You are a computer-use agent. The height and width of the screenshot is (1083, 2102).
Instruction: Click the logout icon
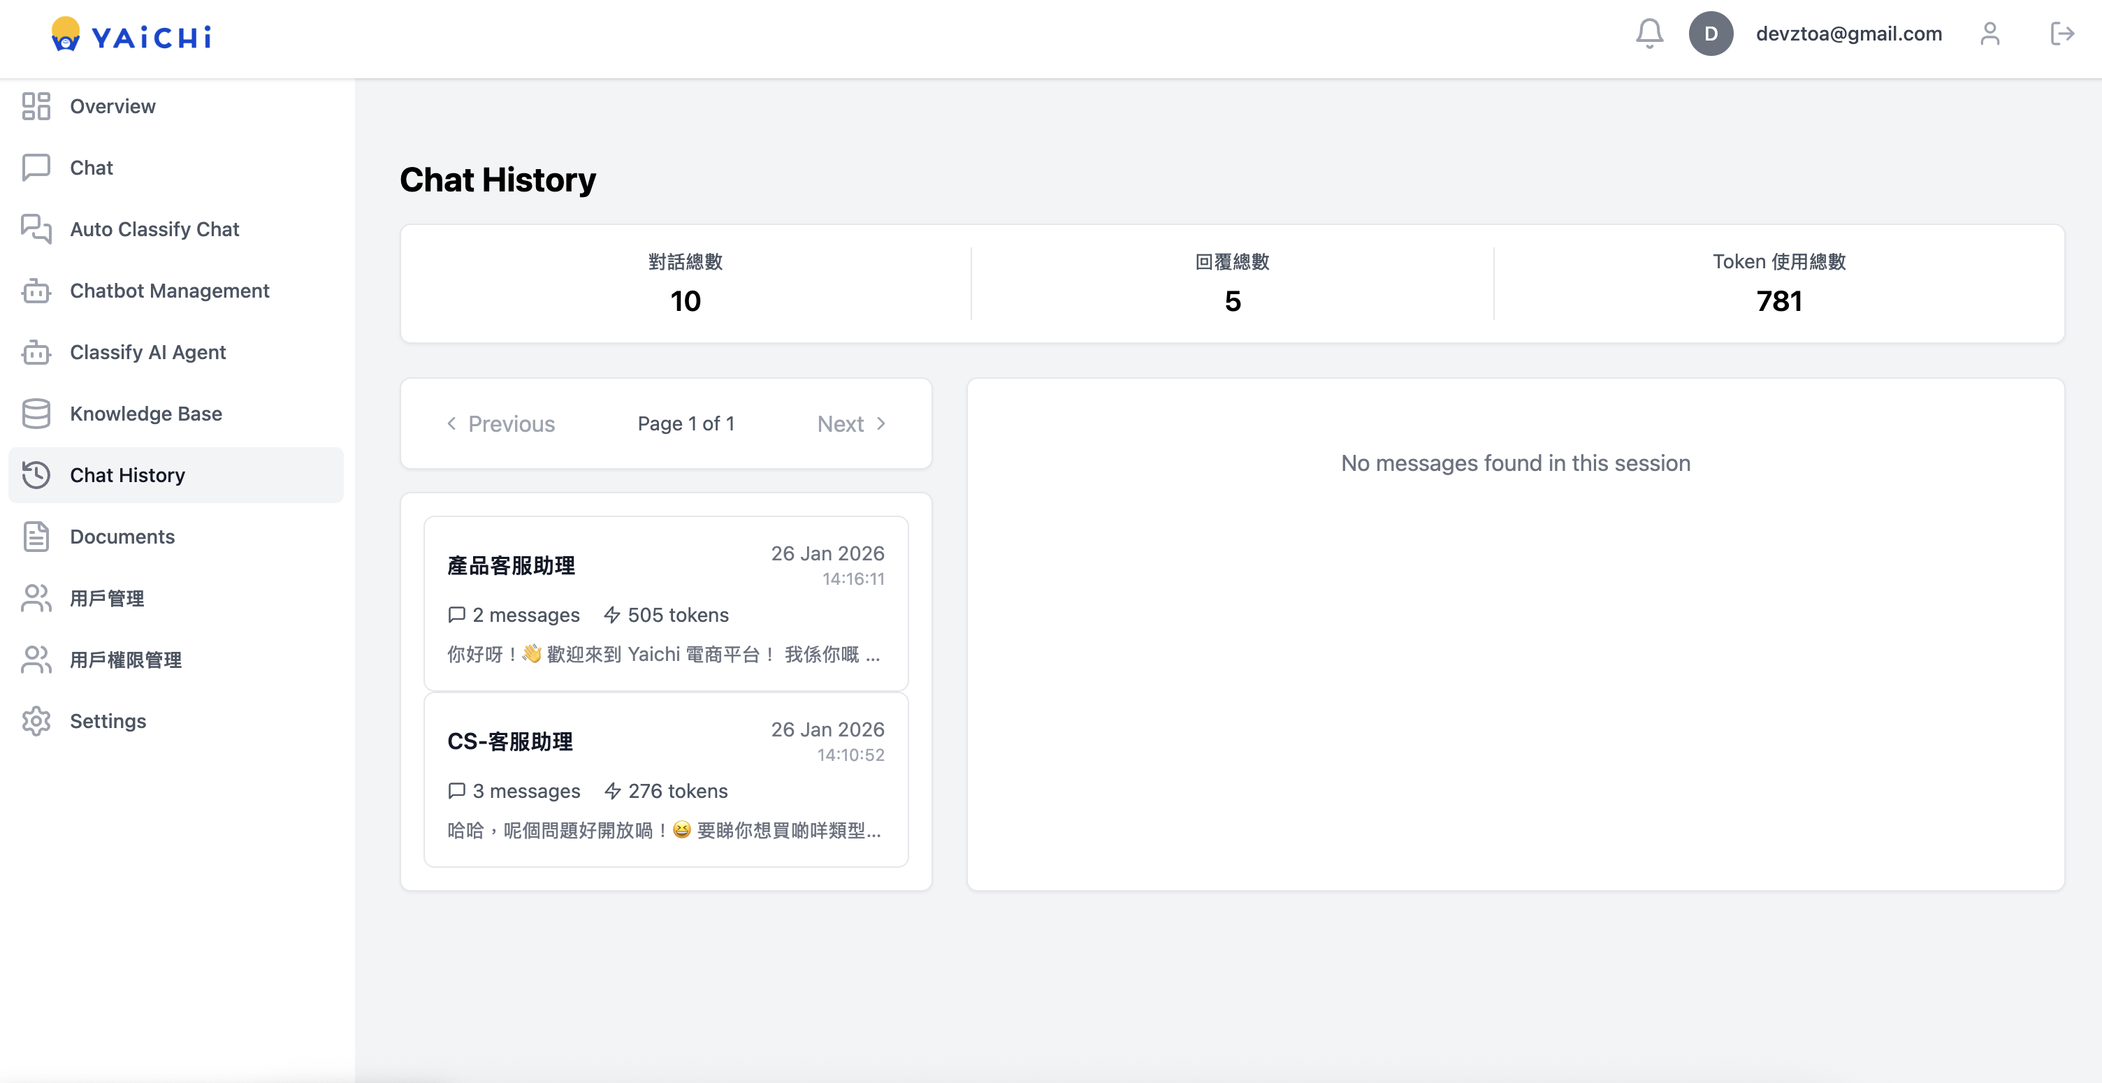(x=2062, y=34)
